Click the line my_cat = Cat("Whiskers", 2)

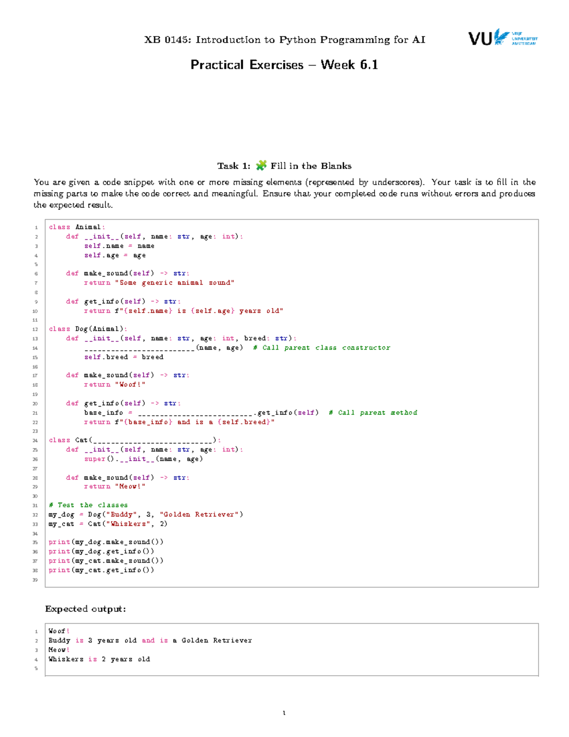coord(108,524)
